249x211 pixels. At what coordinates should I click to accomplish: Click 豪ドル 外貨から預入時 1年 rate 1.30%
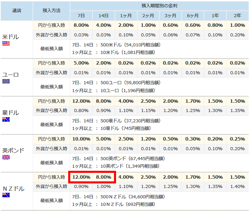pyautogui.click(x=215, y=111)
